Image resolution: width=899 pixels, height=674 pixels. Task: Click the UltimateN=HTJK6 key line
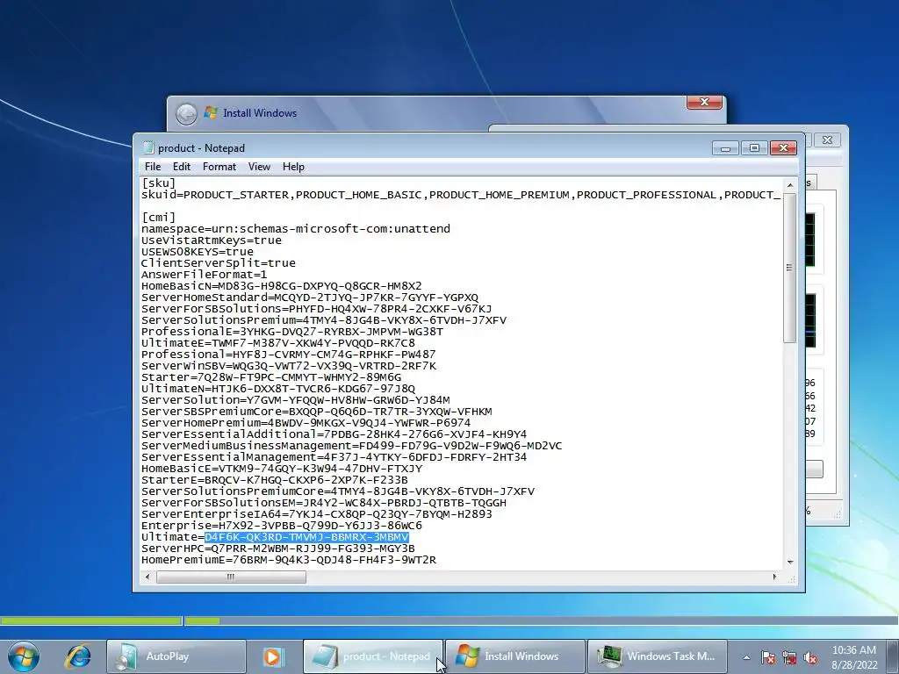(278, 389)
